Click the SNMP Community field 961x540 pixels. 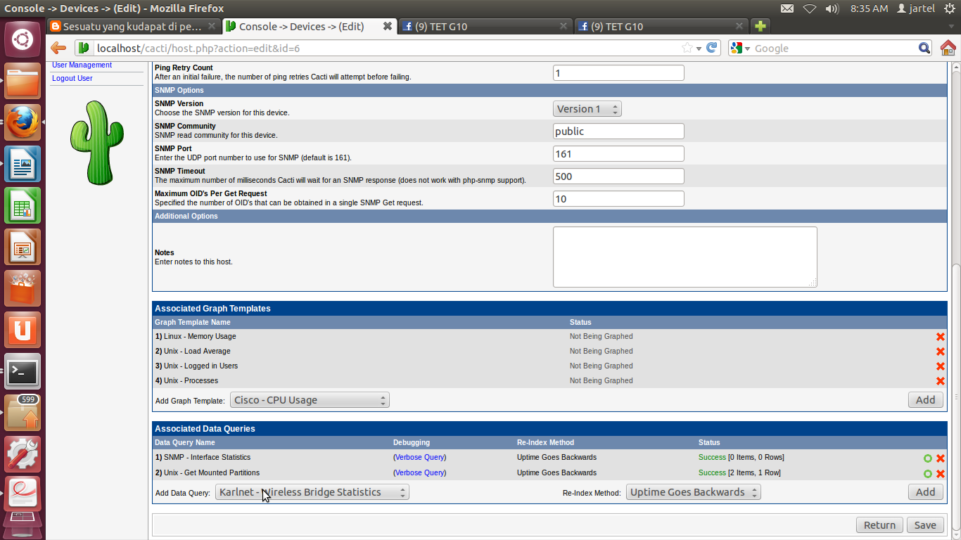618,131
